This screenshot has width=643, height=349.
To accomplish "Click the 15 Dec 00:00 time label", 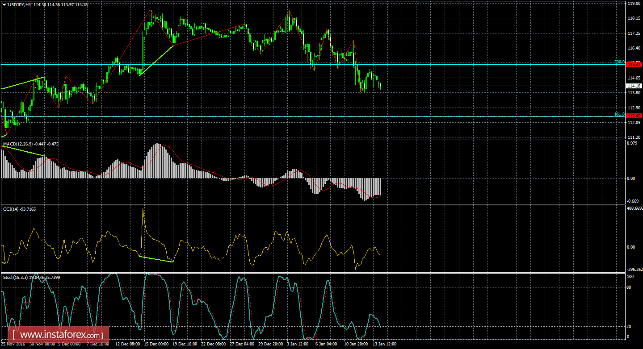I will [157, 345].
